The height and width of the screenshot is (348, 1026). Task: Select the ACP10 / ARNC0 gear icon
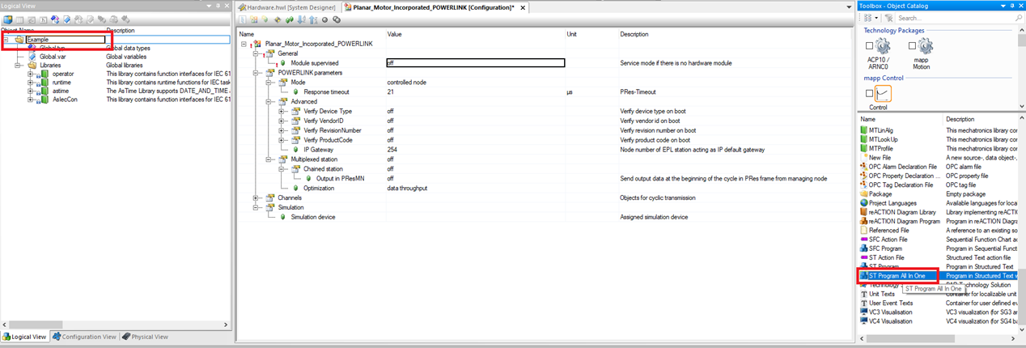click(883, 47)
